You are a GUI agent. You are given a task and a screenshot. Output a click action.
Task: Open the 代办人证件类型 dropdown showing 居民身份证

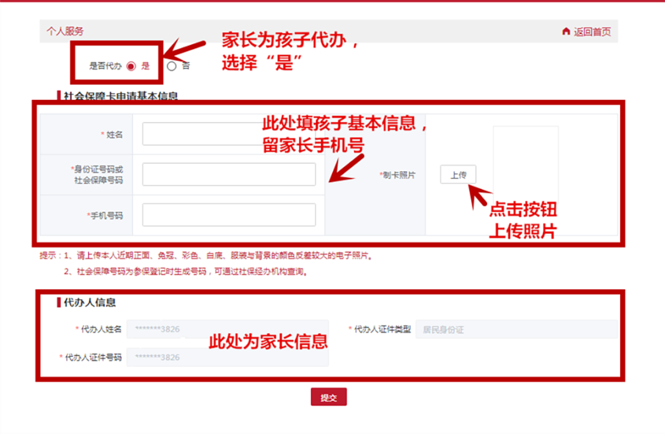click(x=516, y=329)
